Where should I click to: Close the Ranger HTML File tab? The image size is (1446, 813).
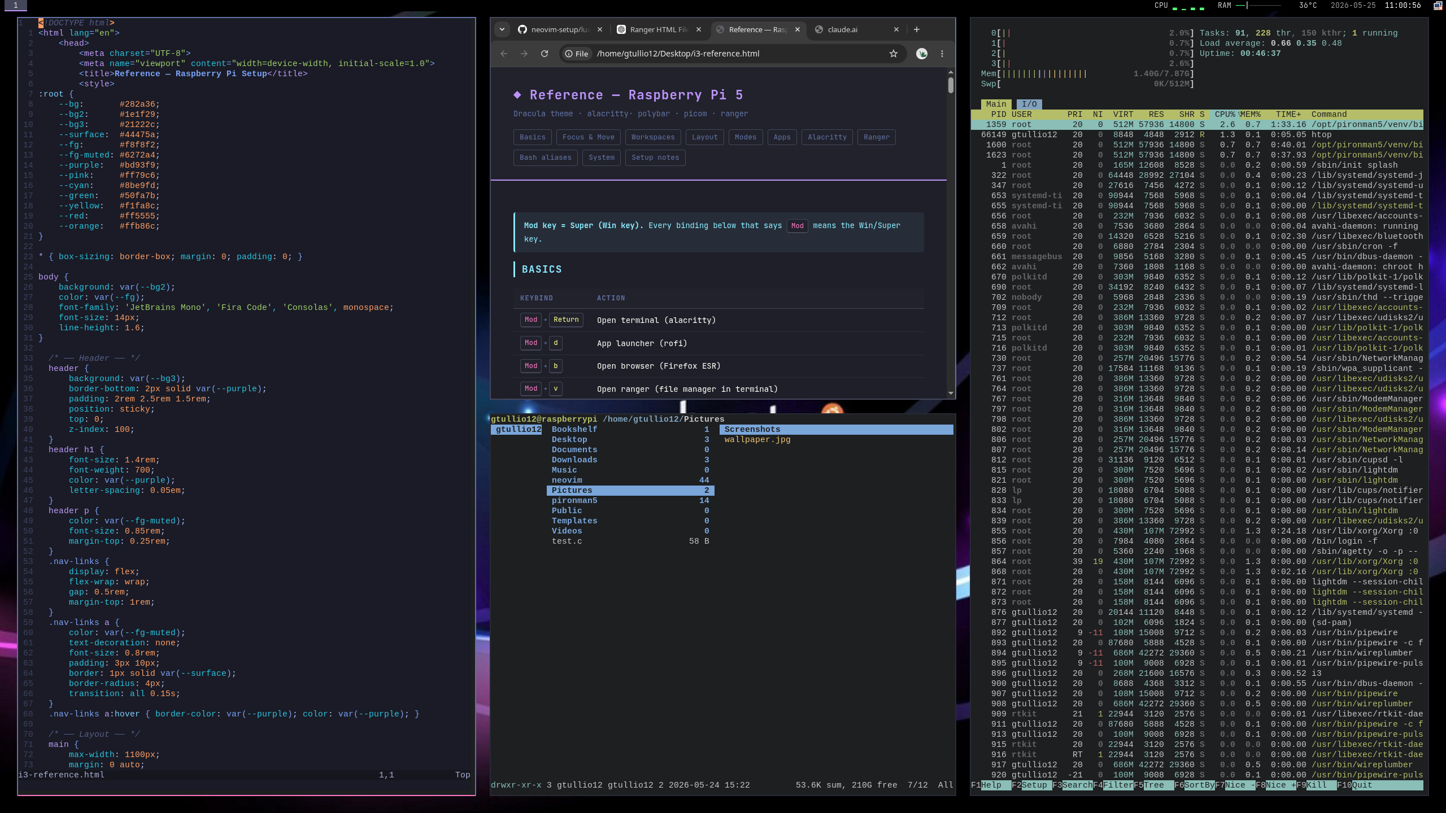699,29
